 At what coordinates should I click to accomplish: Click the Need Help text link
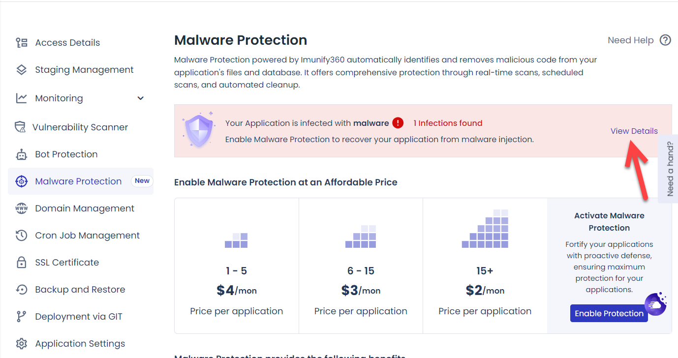630,40
